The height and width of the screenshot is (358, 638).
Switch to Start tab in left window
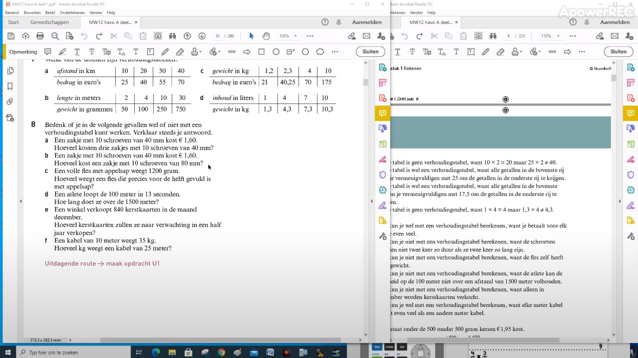tap(14, 22)
